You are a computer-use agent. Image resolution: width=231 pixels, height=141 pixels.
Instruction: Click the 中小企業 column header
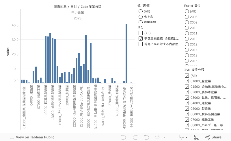tap(78, 12)
